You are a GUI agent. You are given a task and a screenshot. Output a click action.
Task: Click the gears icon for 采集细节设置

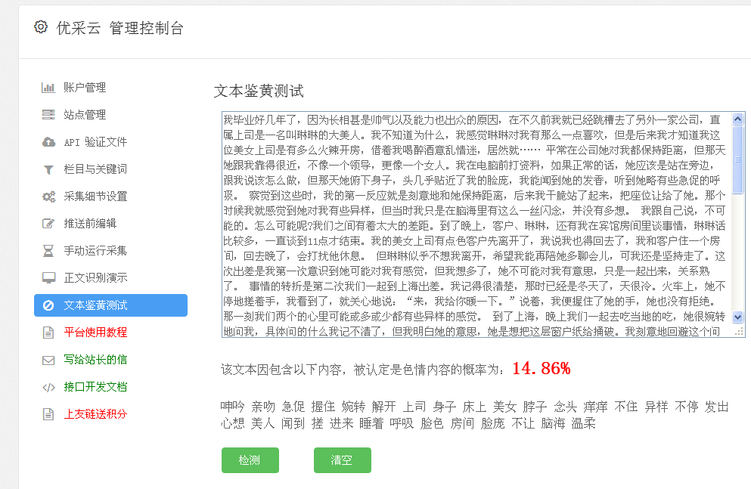click(x=48, y=197)
